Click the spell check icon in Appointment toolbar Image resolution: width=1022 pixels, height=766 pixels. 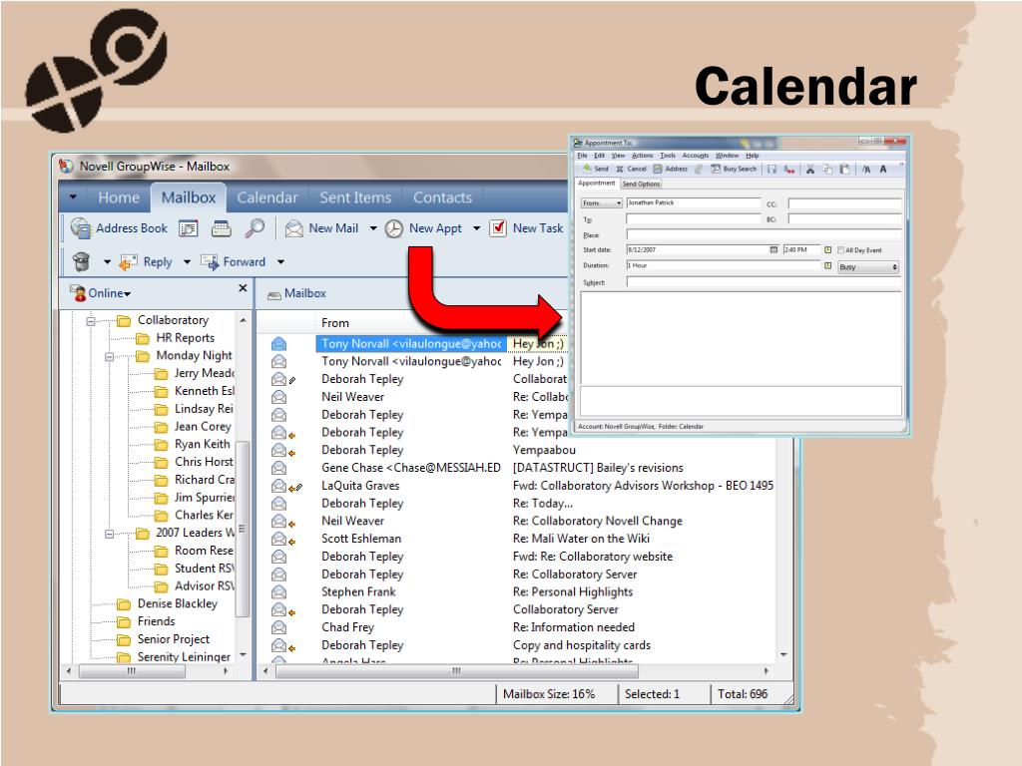[789, 170]
